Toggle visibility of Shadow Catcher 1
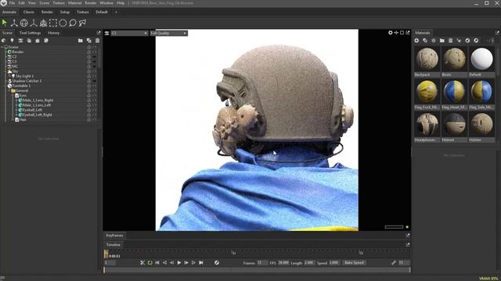Image resolution: width=501 pixels, height=281 pixels. coord(95,81)
